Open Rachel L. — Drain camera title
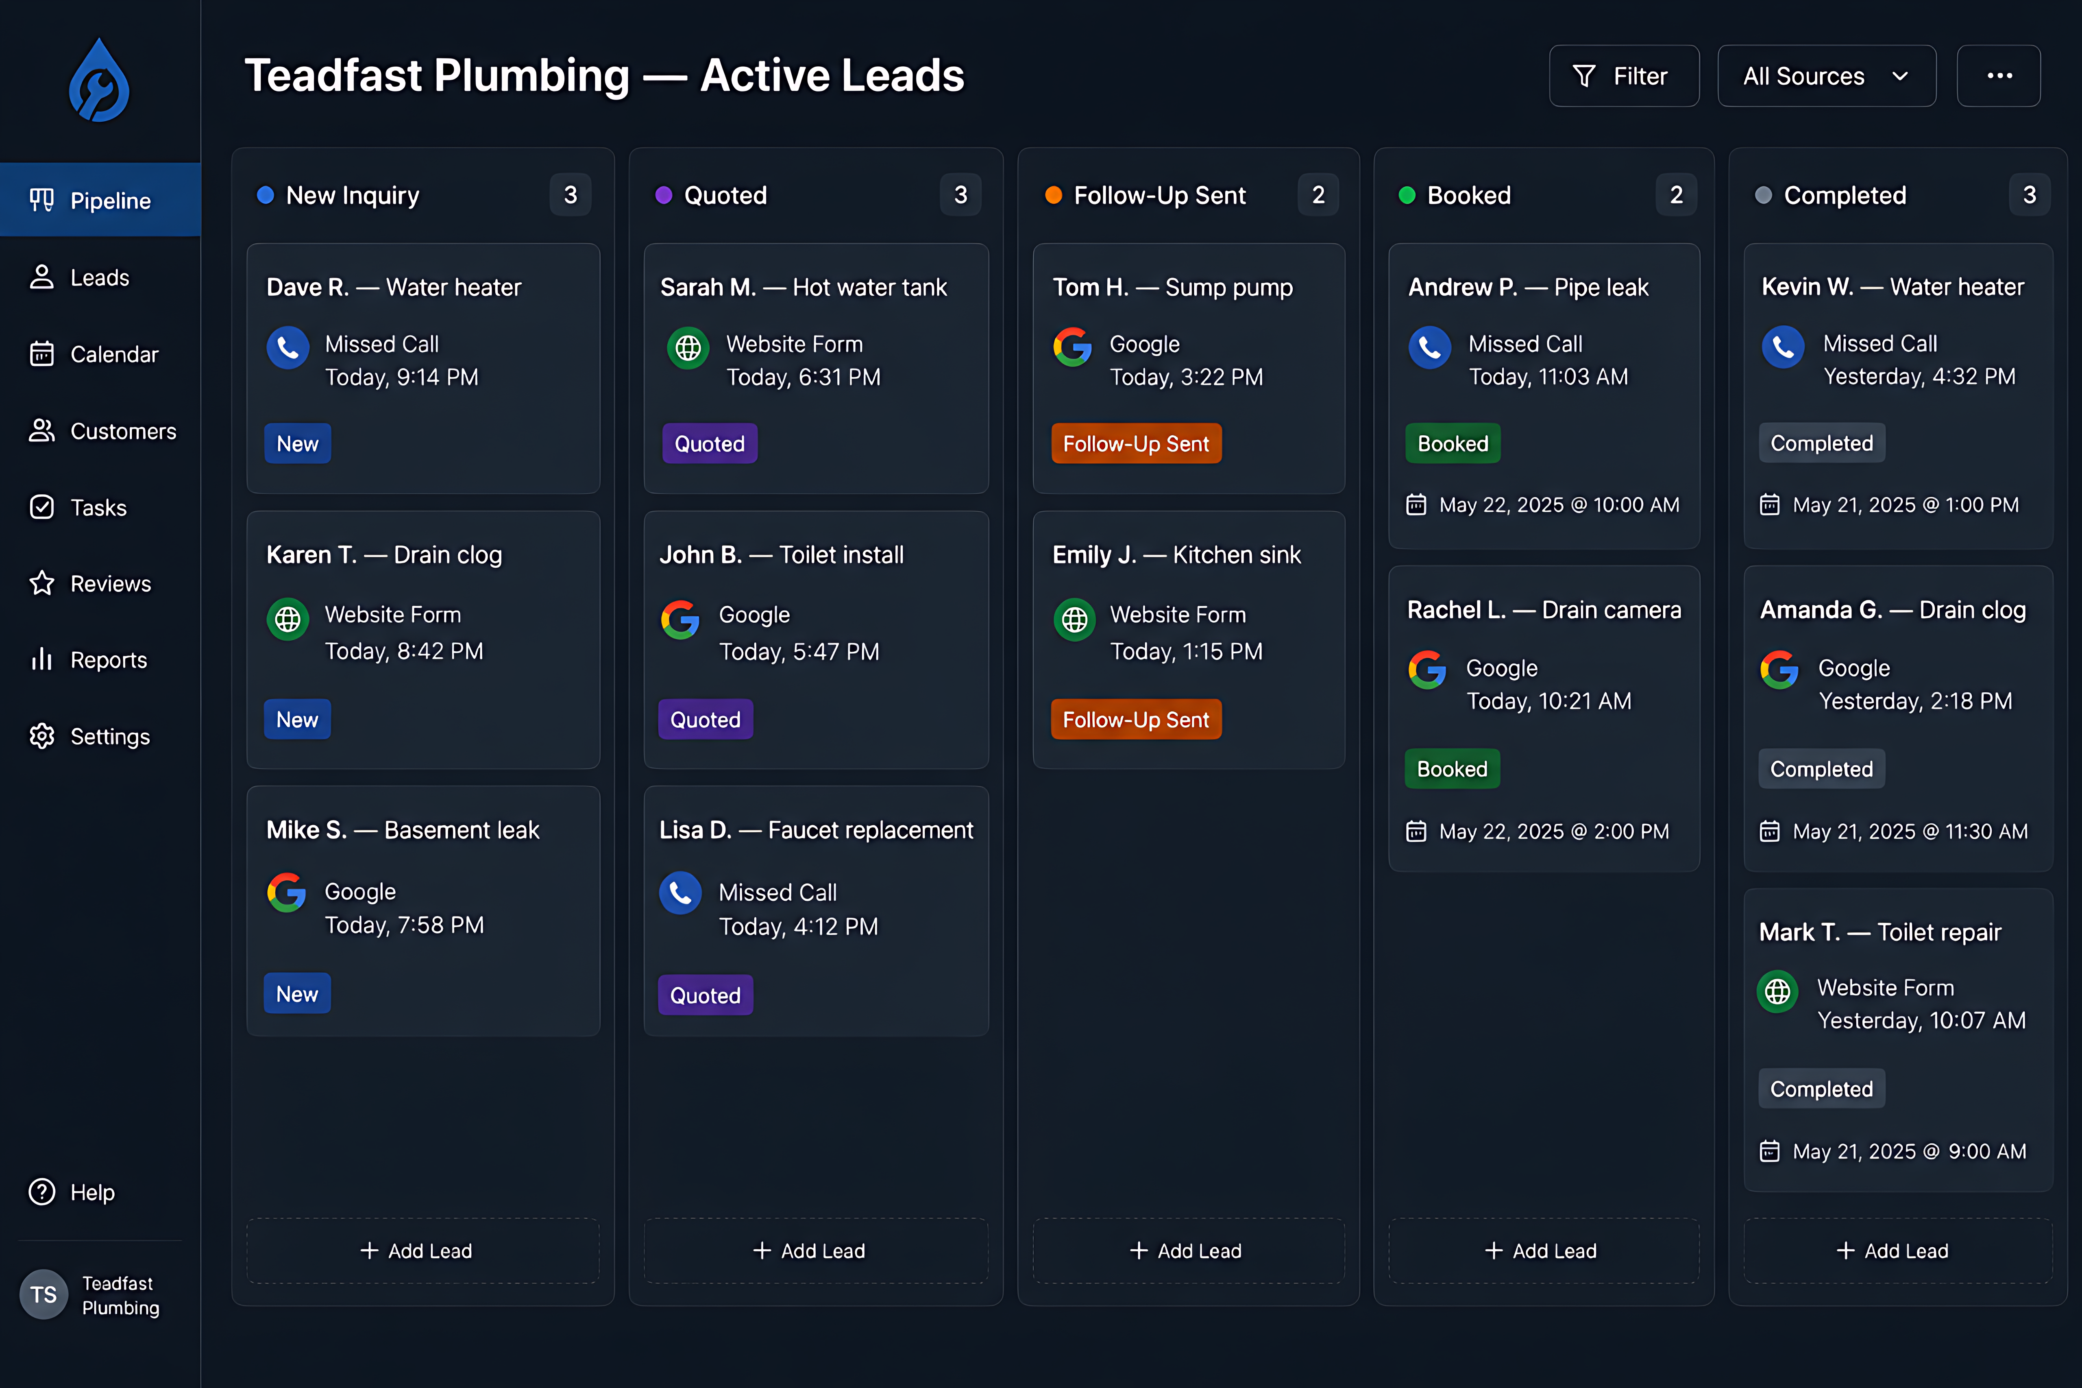The image size is (2082, 1388). pos(1544,610)
